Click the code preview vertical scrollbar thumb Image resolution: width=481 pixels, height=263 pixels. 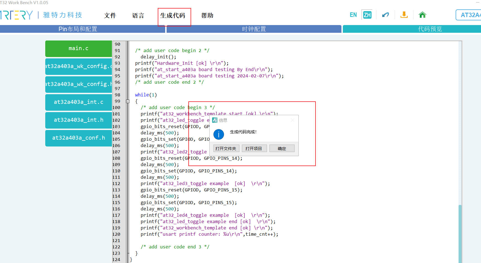point(460,234)
